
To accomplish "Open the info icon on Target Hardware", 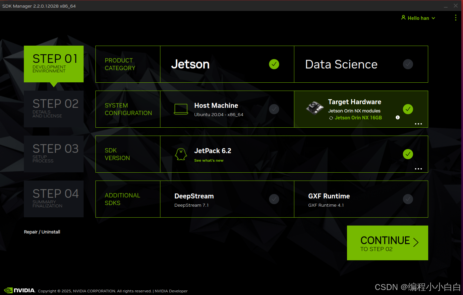I will point(397,117).
